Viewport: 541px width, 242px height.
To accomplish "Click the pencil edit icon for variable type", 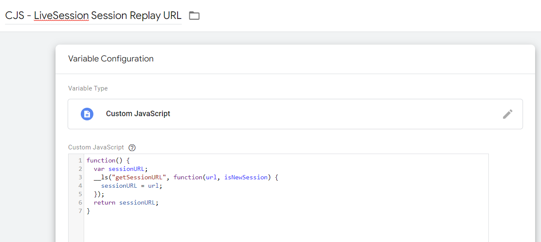I will (507, 114).
